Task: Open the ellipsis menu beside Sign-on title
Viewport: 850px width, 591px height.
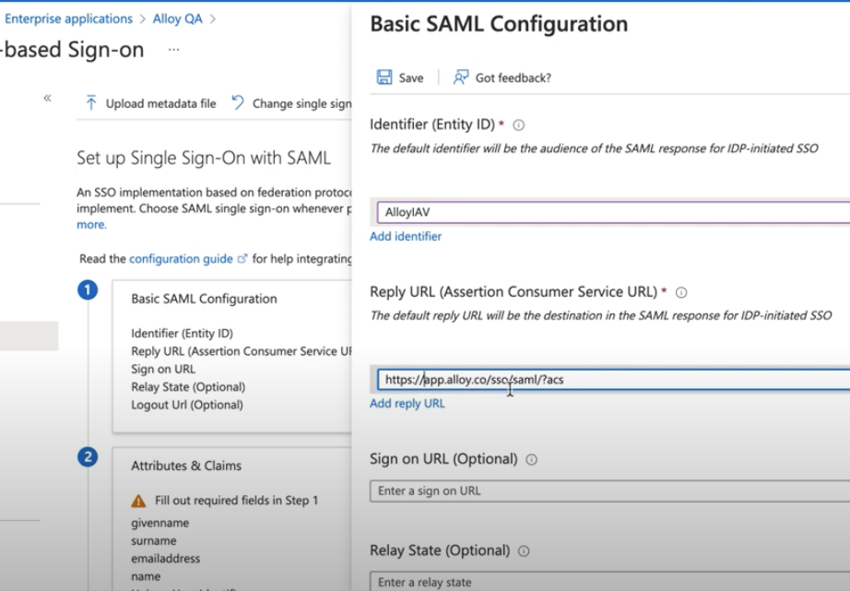Action: tap(173, 50)
